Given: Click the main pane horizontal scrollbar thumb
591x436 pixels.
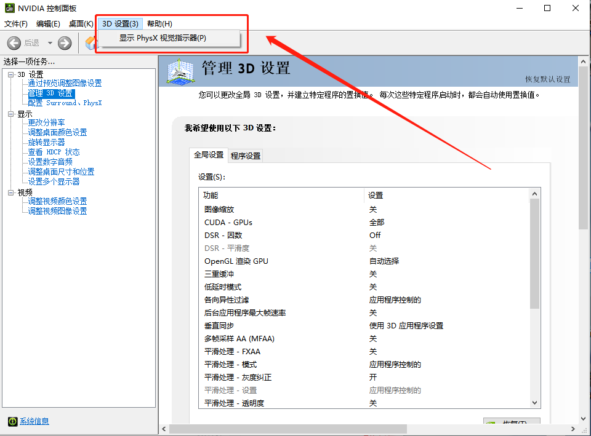Looking at the screenshot, I should (x=288, y=429).
